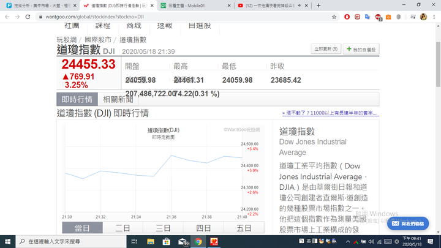Bookmark this page with the star icon

tap(334, 17)
